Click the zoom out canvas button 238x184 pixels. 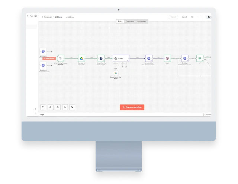click(x=58, y=107)
